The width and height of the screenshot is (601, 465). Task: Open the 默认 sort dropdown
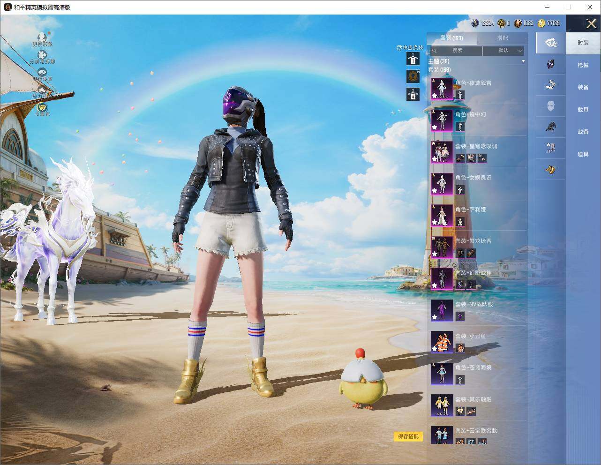(503, 51)
